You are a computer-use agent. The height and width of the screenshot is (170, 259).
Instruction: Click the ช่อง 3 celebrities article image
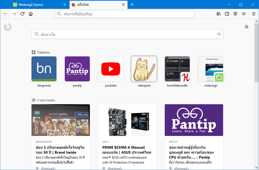[x=61, y=120]
